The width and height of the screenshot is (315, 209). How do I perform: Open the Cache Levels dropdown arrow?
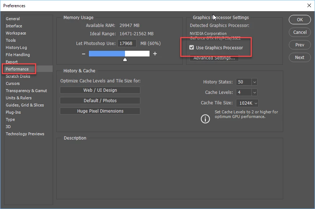point(254,92)
